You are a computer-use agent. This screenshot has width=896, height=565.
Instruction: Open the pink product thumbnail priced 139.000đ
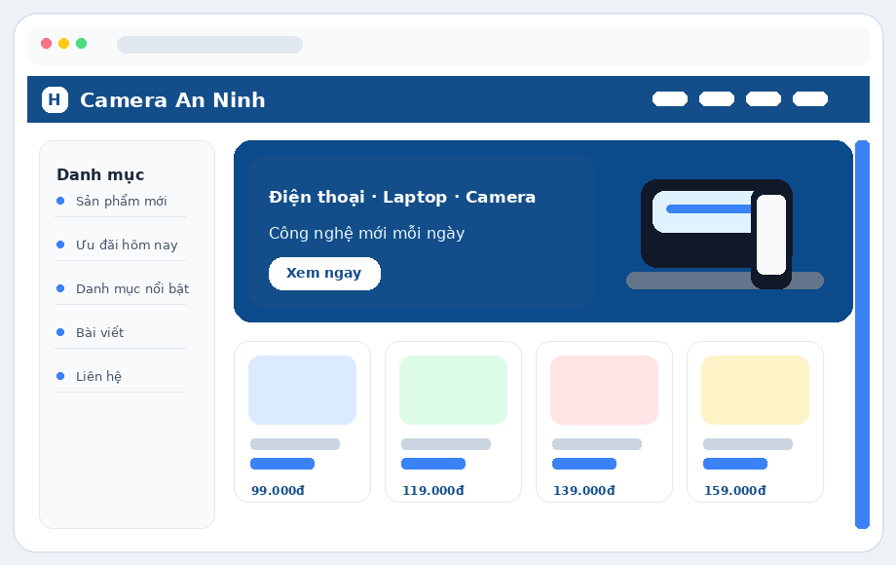point(604,391)
